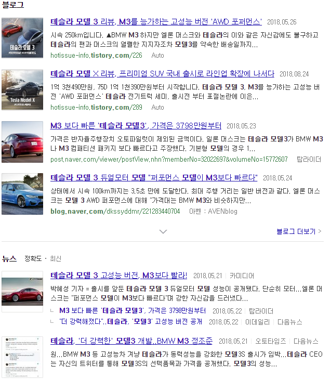Click the red Tesla thumbnail of 탑라이더 post

22,142
